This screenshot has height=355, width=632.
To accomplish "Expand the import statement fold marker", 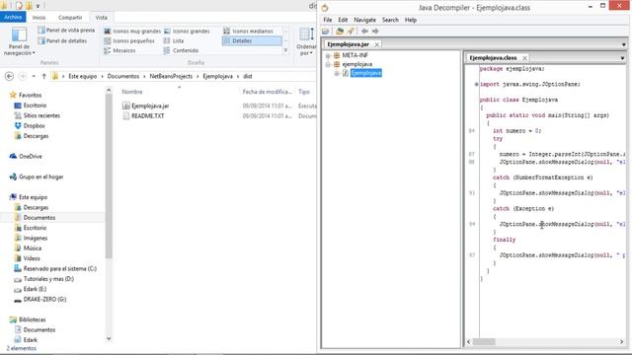I will (476, 84).
